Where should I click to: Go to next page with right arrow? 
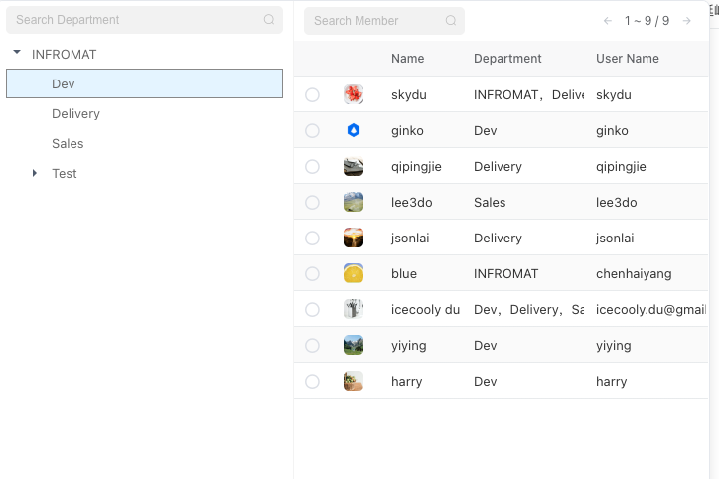click(x=687, y=21)
